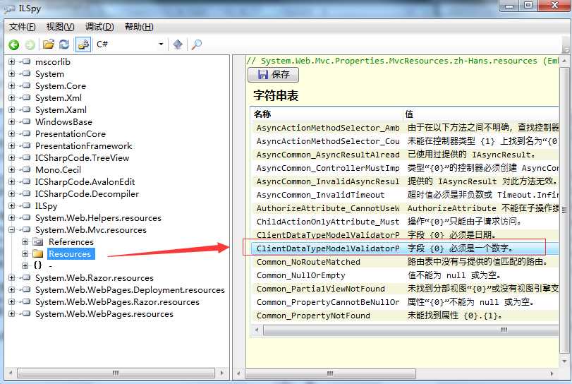Select ICSharpCode.Decompiler tree item

click(87, 194)
